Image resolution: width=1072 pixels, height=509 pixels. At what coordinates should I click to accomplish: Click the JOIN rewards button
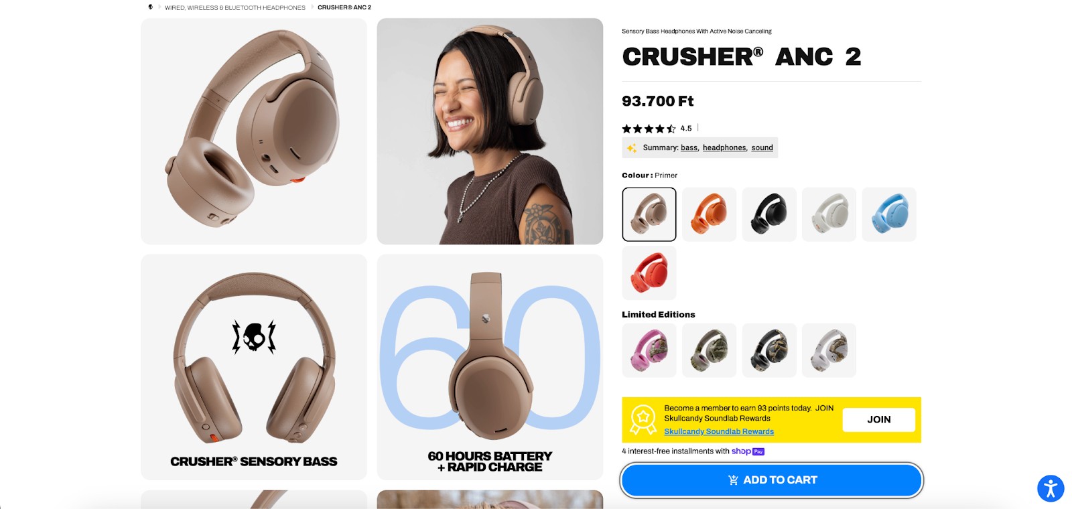879,420
